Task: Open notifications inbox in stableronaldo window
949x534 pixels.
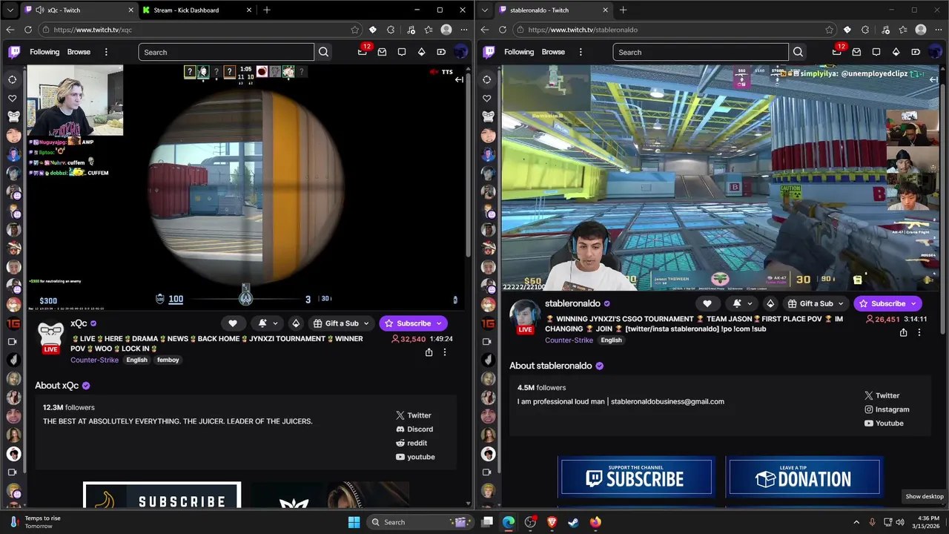Action: pos(837,52)
